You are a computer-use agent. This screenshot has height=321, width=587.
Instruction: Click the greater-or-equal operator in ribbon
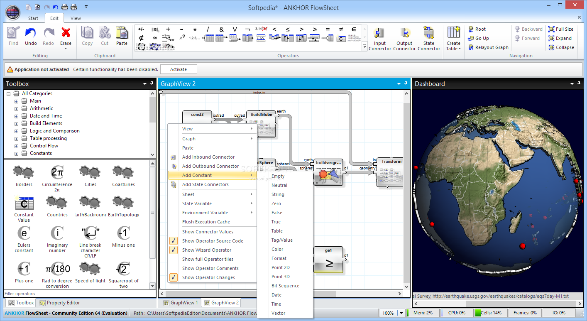(315, 29)
